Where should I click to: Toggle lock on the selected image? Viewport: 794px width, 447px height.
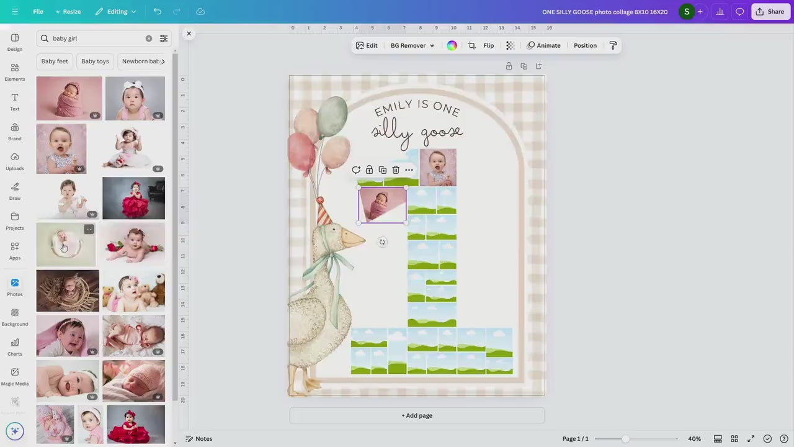click(369, 170)
